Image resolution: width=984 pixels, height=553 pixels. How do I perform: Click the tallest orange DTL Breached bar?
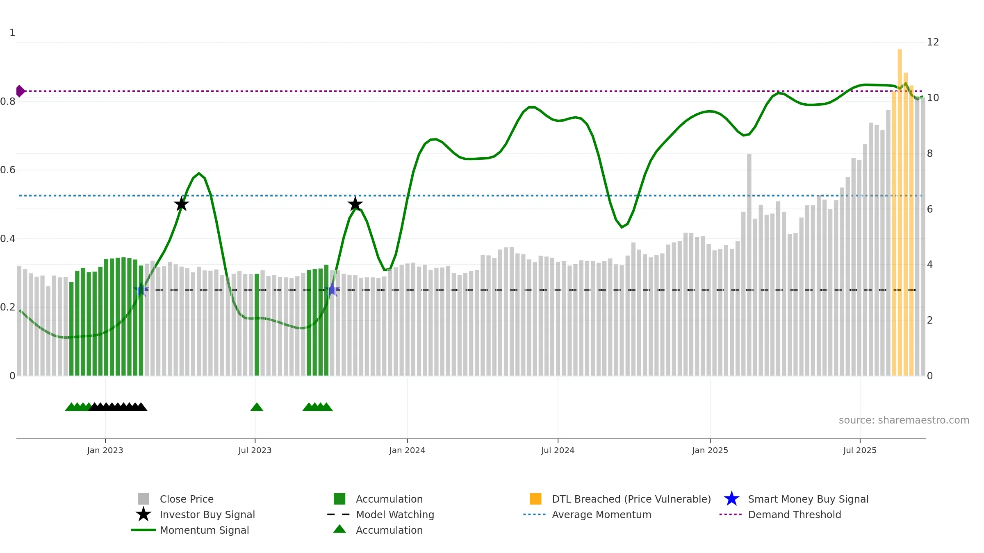[900, 212]
